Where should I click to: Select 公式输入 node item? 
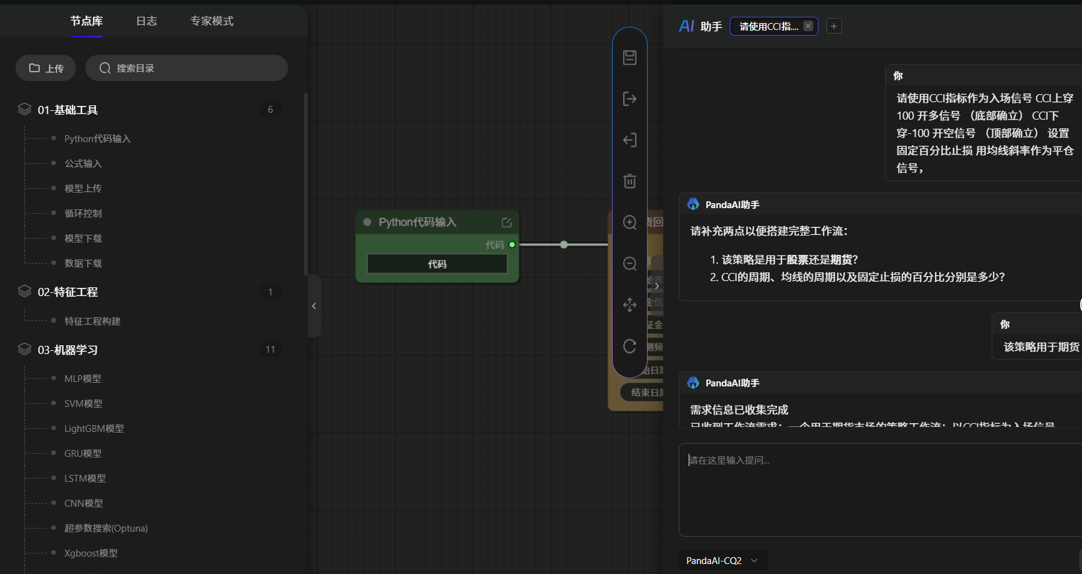point(83,163)
